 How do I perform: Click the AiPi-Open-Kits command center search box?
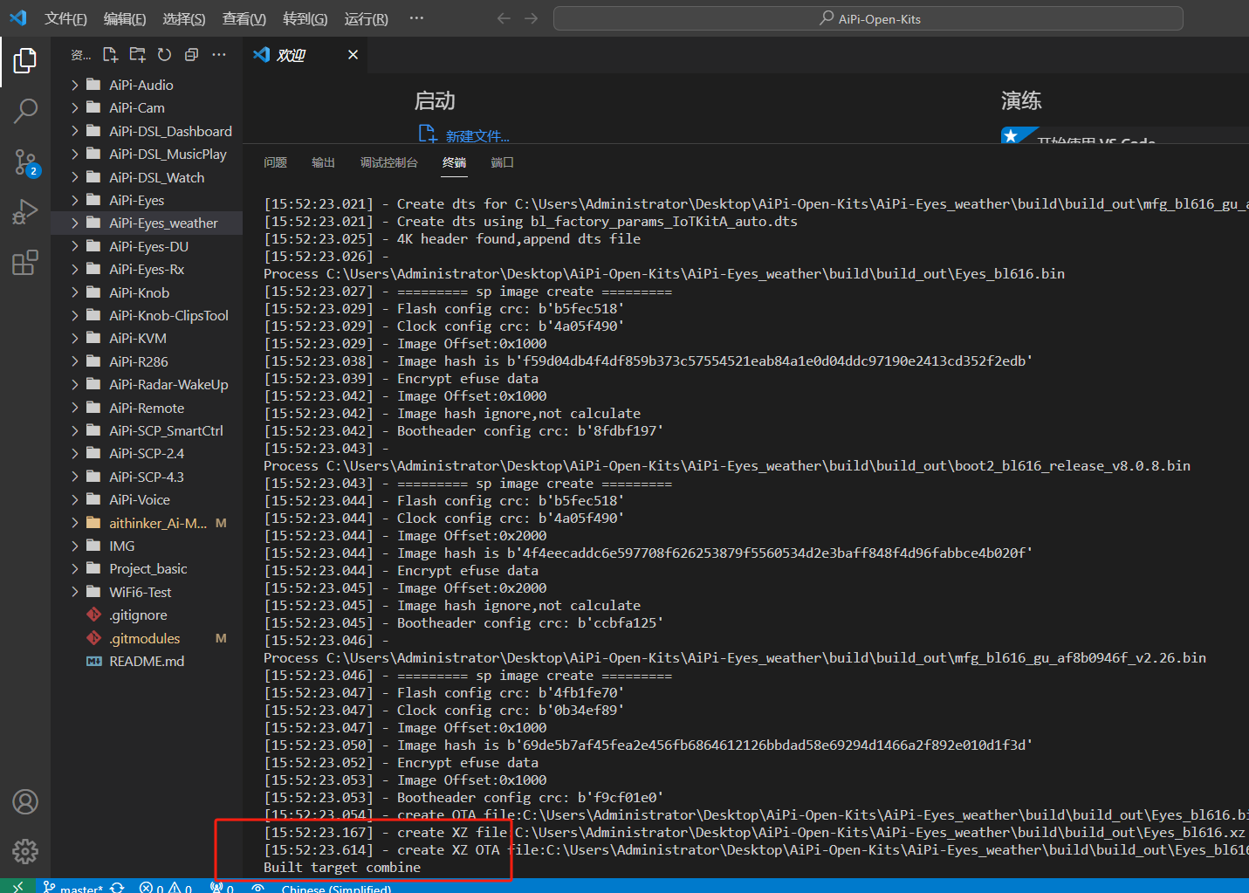pyautogui.click(x=868, y=18)
